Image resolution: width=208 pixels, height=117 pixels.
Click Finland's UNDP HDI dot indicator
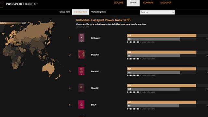pyautogui.click(x=134, y=76)
